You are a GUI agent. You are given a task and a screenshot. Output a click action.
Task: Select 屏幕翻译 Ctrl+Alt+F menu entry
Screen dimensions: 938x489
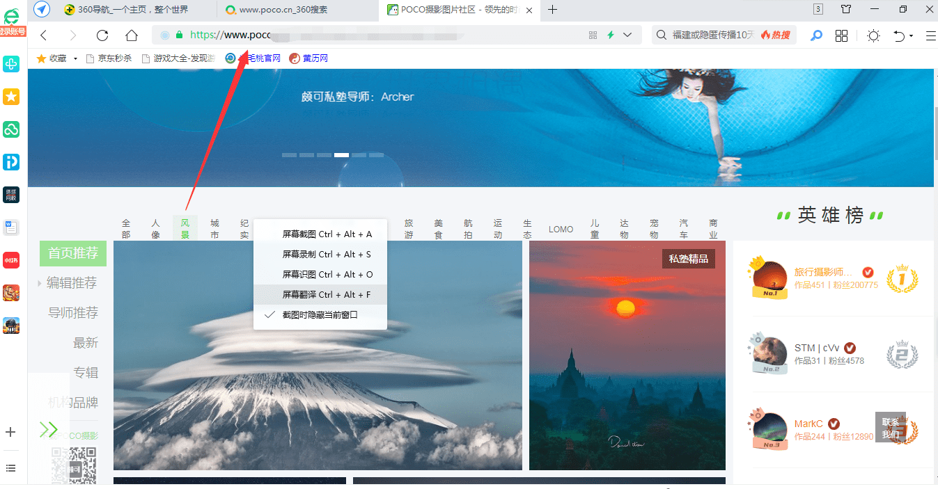[x=320, y=294]
